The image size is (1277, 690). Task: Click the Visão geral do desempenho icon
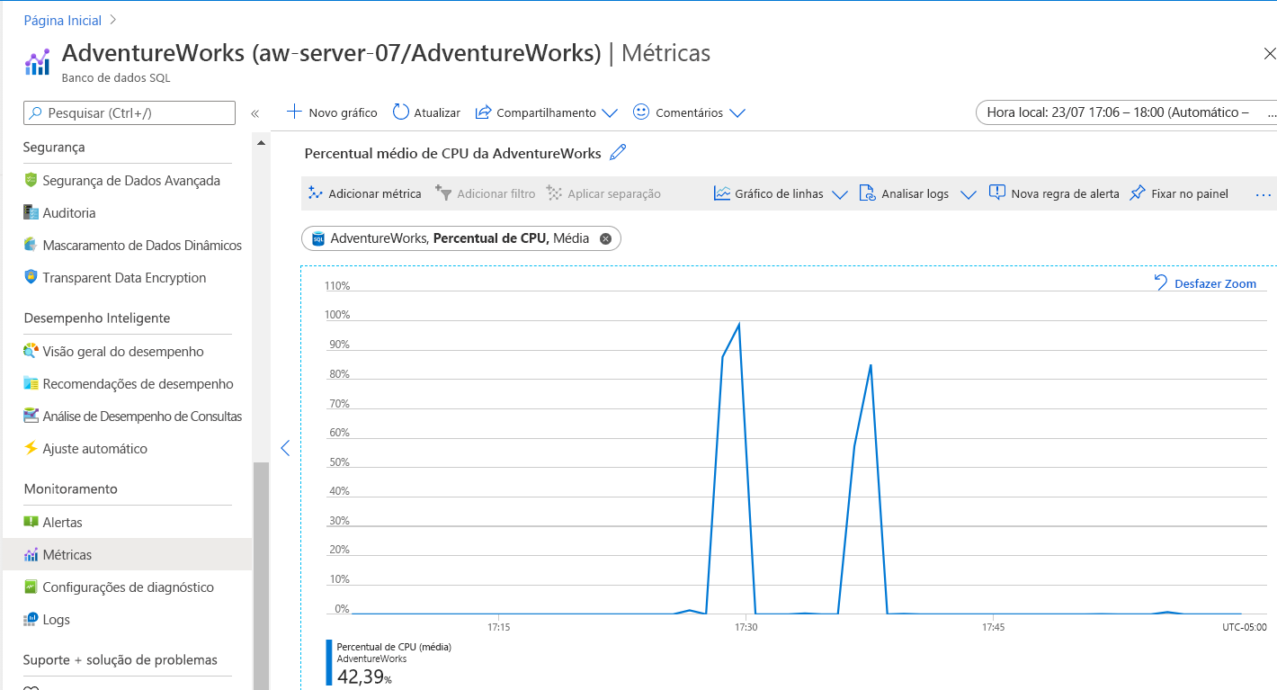tap(31, 351)
